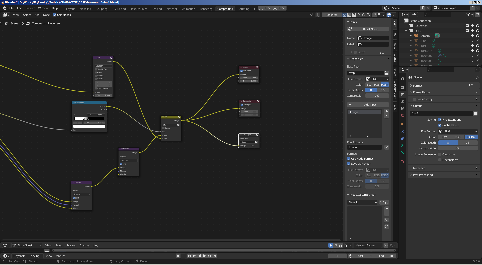Hide the Camera in viewport

[472, 36]
